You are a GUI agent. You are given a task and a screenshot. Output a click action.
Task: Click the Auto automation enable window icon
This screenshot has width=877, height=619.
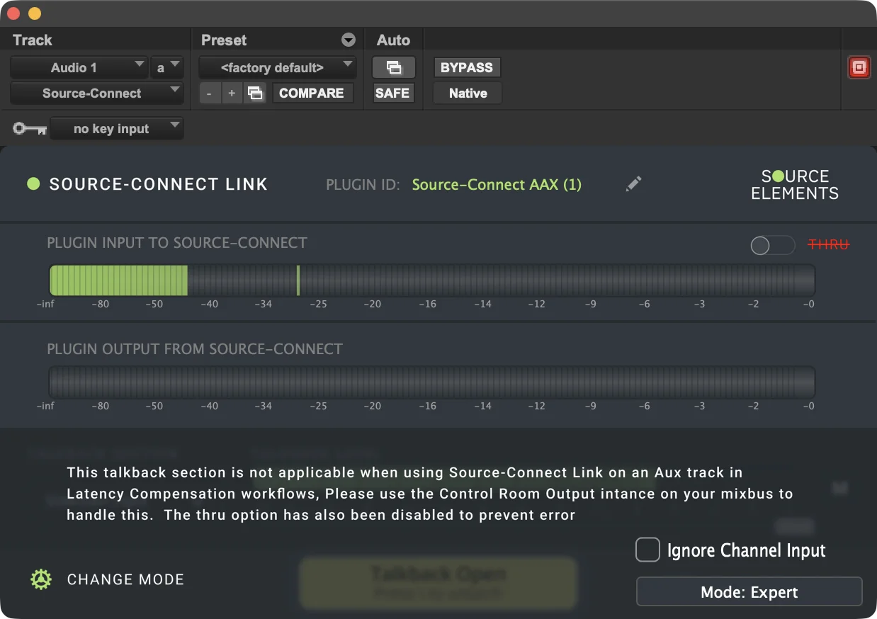pyautogui.click(x=393, y=67)
